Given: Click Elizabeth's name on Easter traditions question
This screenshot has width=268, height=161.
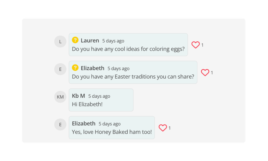Looking at the screenshot, I should coord(93,68).
